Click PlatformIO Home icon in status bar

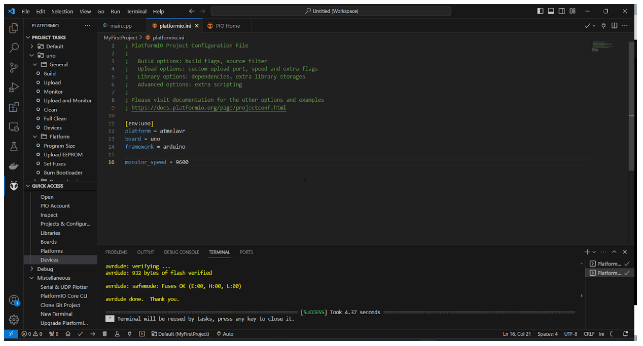[68, 334]
